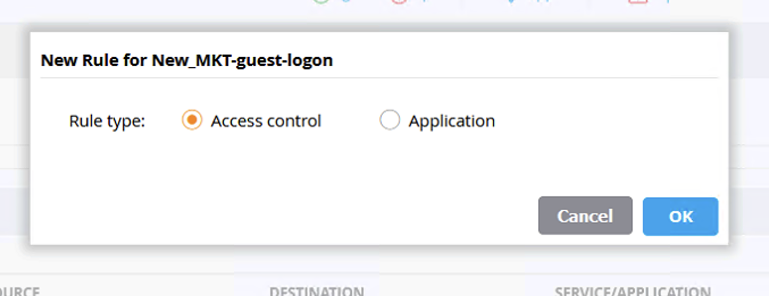Click the 'Access control' label text

click(x=266, y=121)
